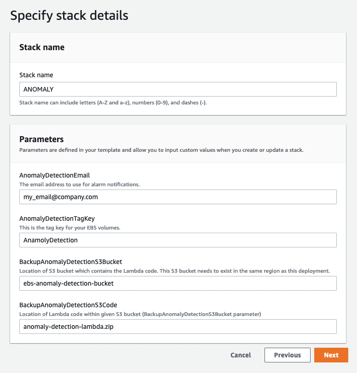Viewport: 357px width, 373px height.
Task: Click the BackupAnomalyDetectionS3Bucket field label
Action: pyautogui.click(x=70, y=262)
